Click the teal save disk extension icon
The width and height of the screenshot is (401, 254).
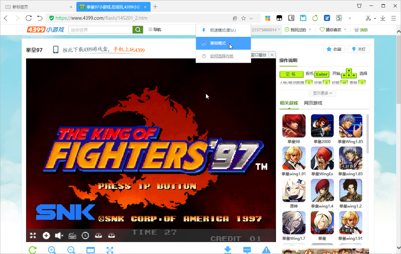pyautogui.click(x=303, y=18)
